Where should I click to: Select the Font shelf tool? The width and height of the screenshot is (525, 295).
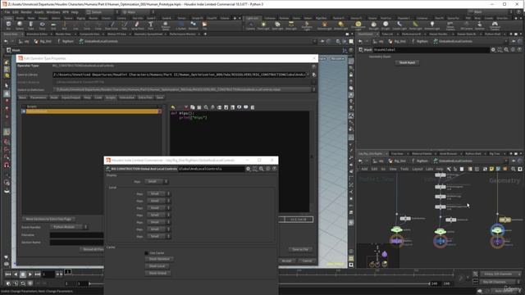click(151, 25)
